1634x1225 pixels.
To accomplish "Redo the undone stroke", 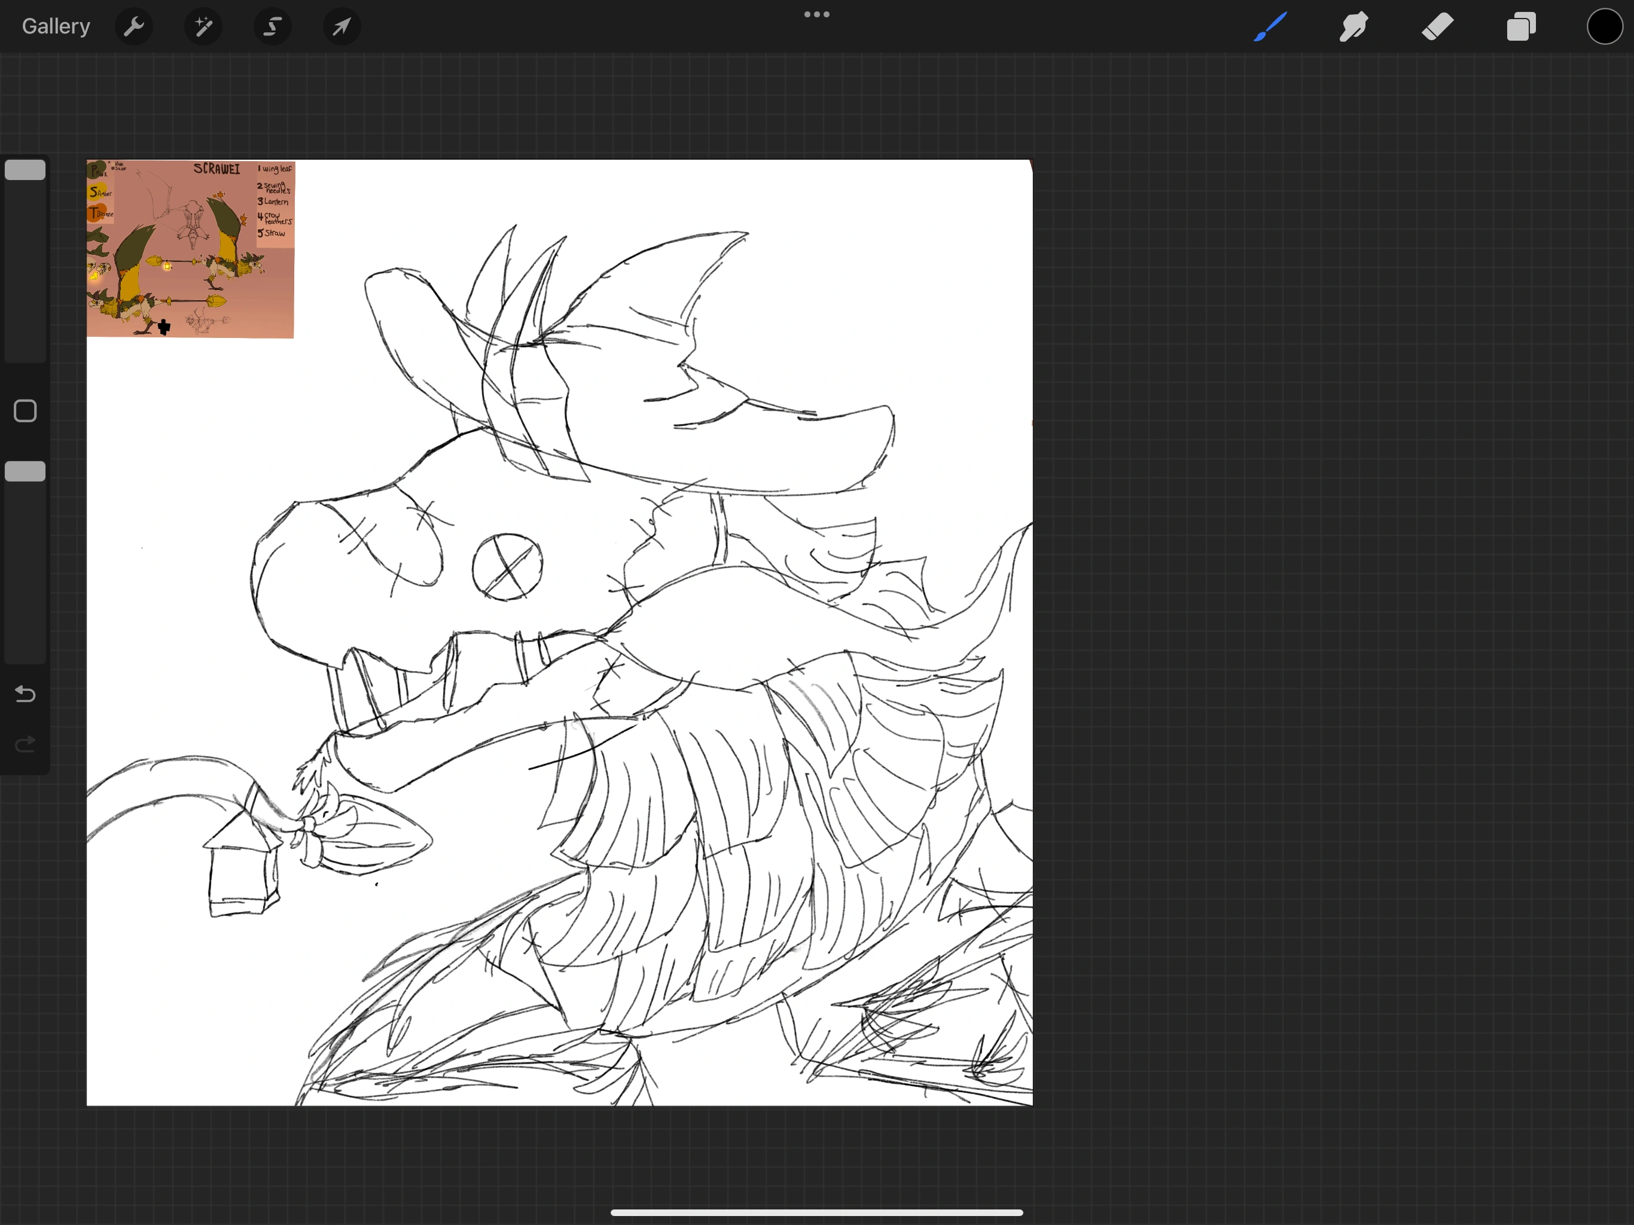I will coord(25,744).
